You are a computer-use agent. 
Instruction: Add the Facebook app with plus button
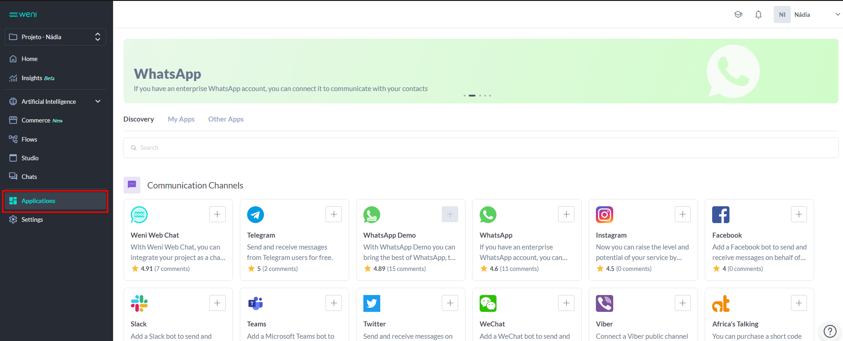pyautogui.click(x=799, y=214)
